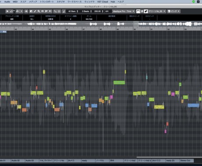202x166 pixels.
Task: Click the solo editor icon beside the audition controls
Action: pos(18,11)
